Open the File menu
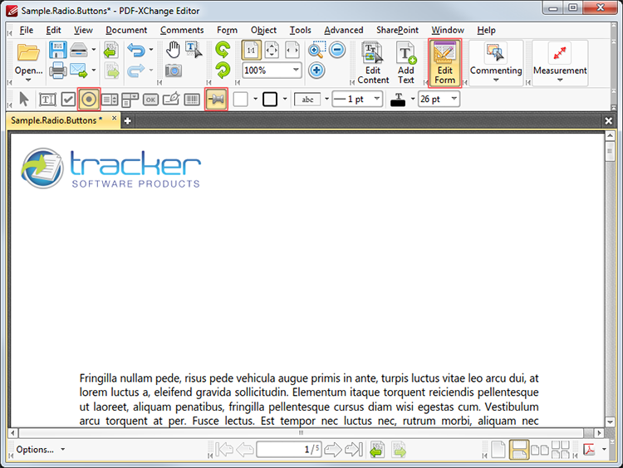623x468 pixels. coord(27,30)
